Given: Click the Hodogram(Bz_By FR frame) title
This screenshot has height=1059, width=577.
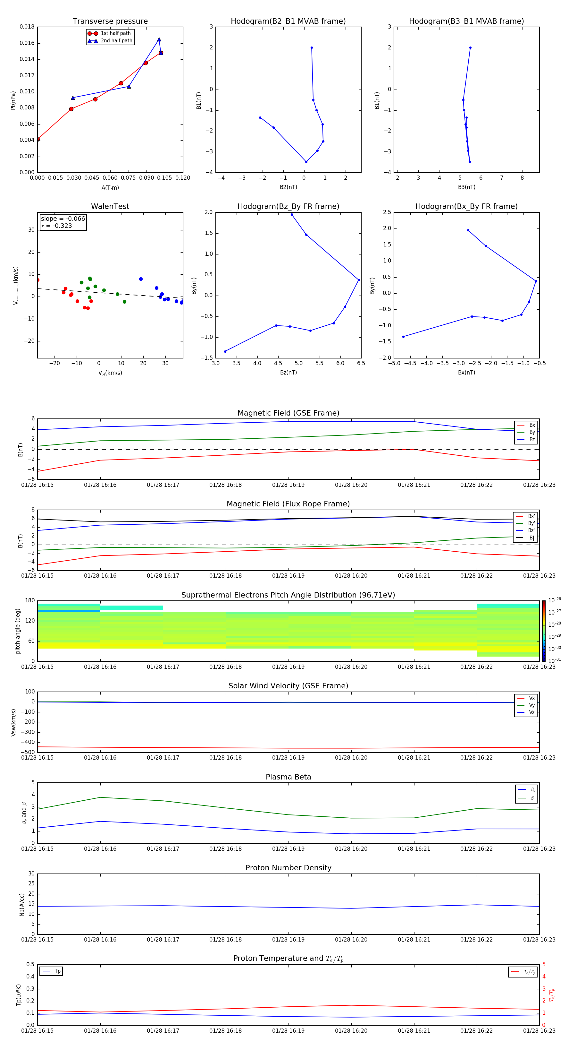Looking at the screenshot, I should tap(288, 206).
